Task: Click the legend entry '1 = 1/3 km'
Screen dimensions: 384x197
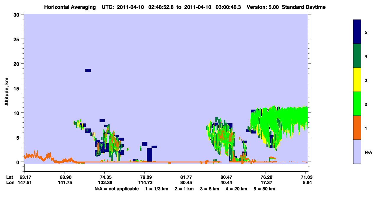Action: tap(157, 189)
